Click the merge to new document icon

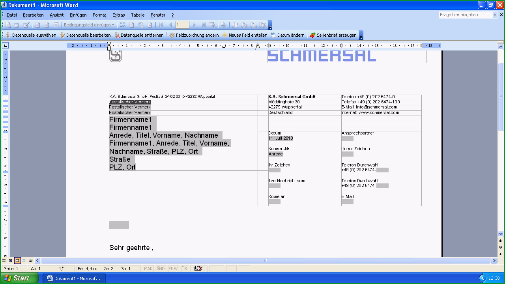click(x=235, y=25)
